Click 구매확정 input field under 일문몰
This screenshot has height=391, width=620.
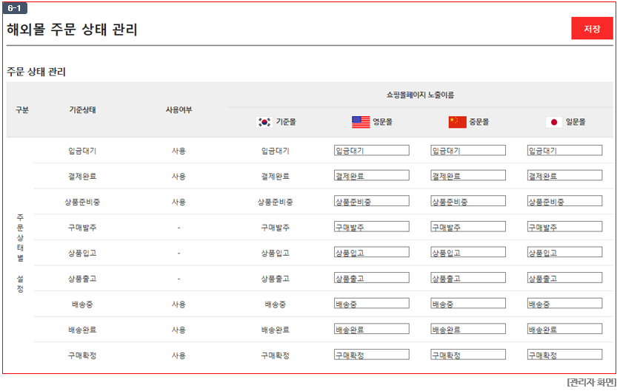(564, 355)
